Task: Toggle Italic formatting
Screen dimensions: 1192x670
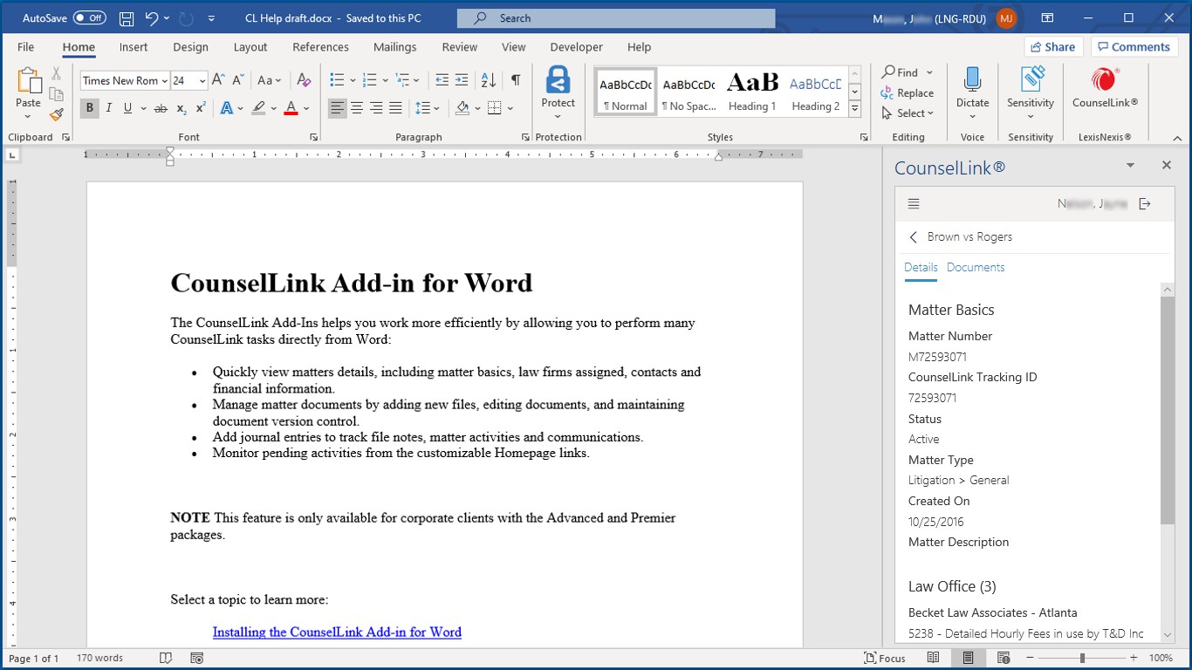Action: tap(109, 108)
